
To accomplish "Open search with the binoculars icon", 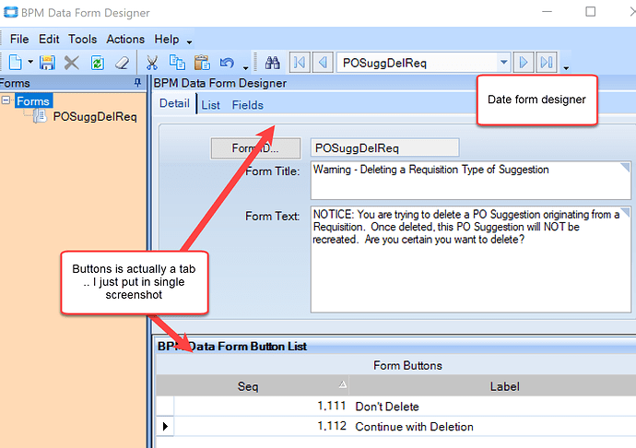I will point(272,63).
